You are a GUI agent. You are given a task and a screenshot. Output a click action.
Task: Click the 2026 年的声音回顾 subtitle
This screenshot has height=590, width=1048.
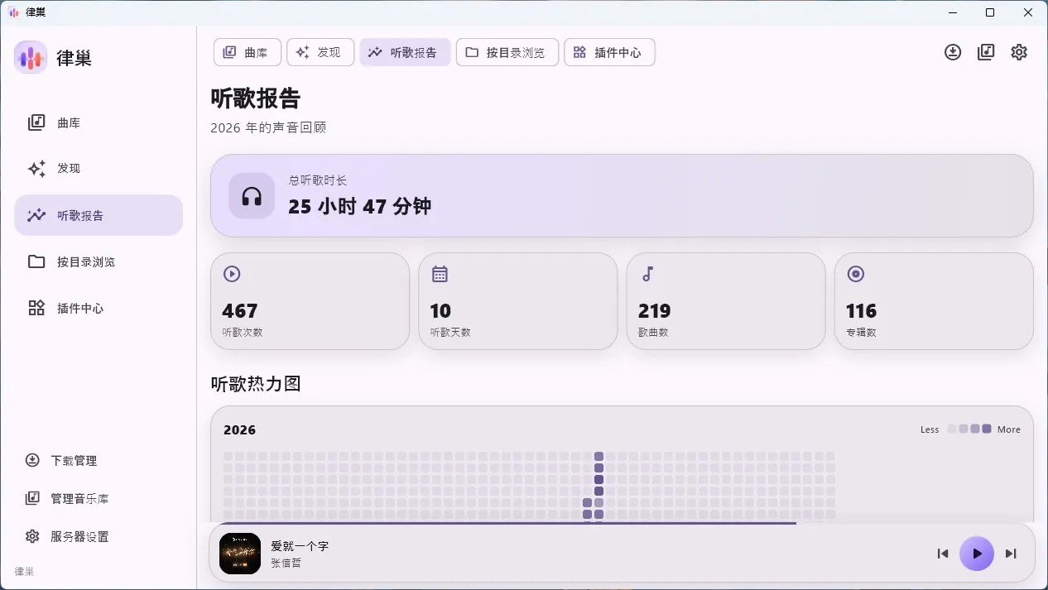(269, 127)
